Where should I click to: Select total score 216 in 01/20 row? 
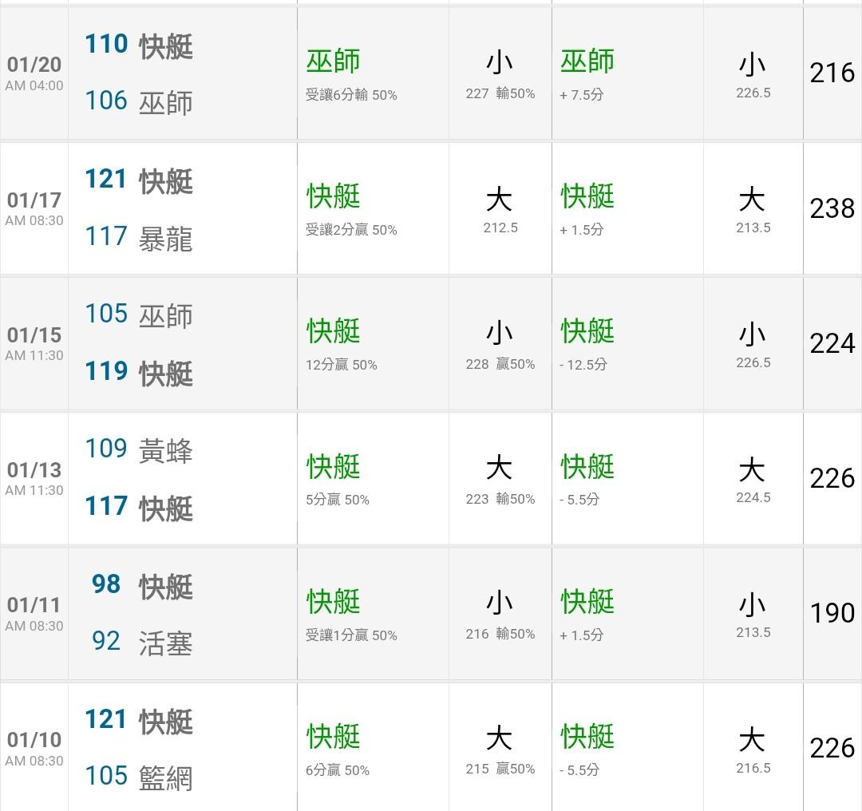point(832,73)
